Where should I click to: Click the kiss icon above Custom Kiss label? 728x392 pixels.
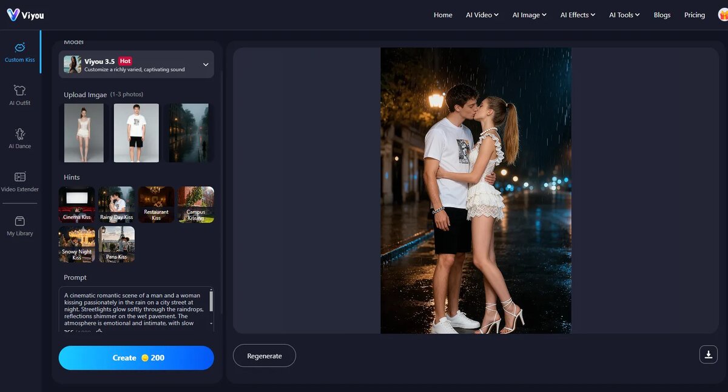pyautogui.click(x=20, y=47)
